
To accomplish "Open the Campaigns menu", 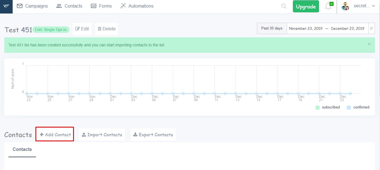I will [x=32, y=6].
